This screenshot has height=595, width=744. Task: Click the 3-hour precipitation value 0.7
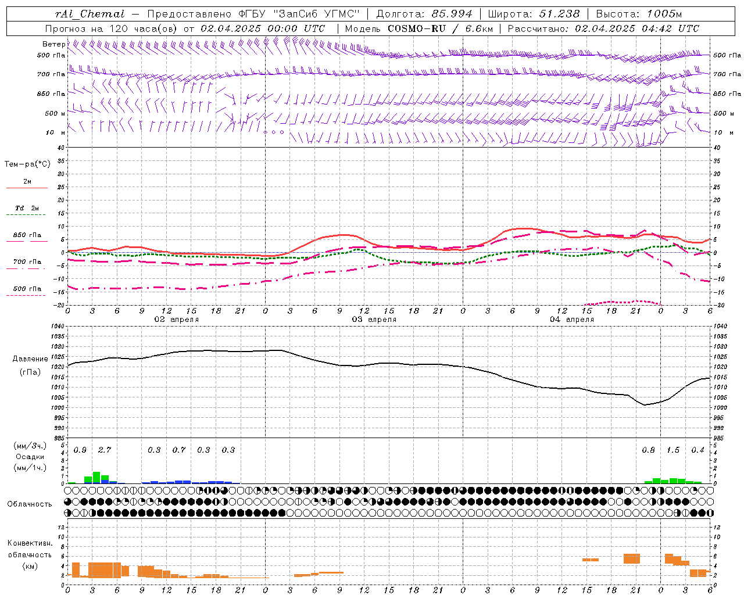[179, 450]
